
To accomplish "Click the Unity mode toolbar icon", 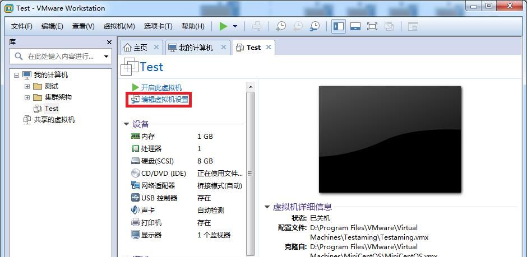I will [389, 26].
